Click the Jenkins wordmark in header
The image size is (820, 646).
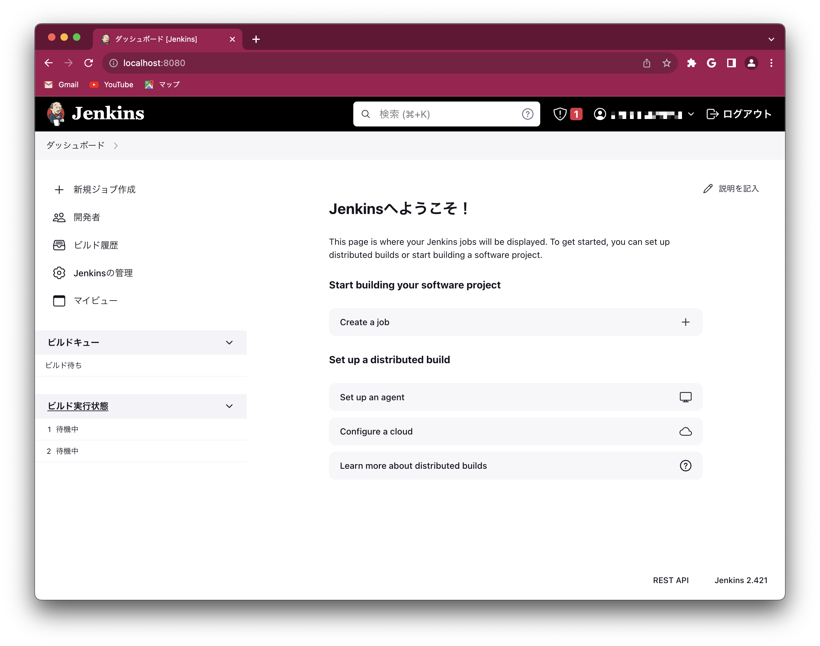pos(108,113)
